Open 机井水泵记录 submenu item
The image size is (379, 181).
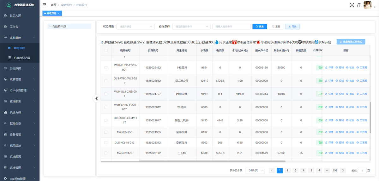(x=22, y=58)
